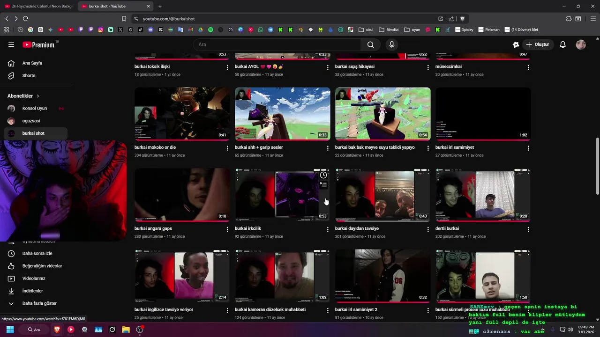Start voice search with microphone icon
This screenshot has width=600, height=337.
pos(392,44)
